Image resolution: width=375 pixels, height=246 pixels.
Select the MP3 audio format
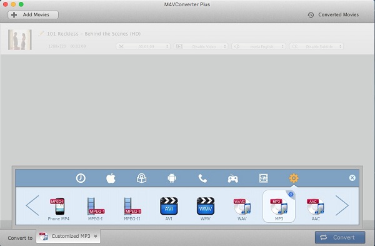click(279, 207)
